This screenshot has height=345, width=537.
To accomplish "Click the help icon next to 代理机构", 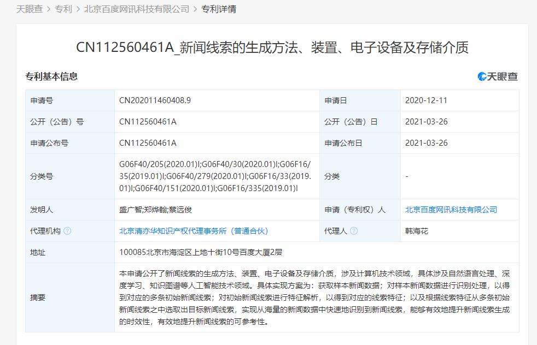I will point(67,231).
